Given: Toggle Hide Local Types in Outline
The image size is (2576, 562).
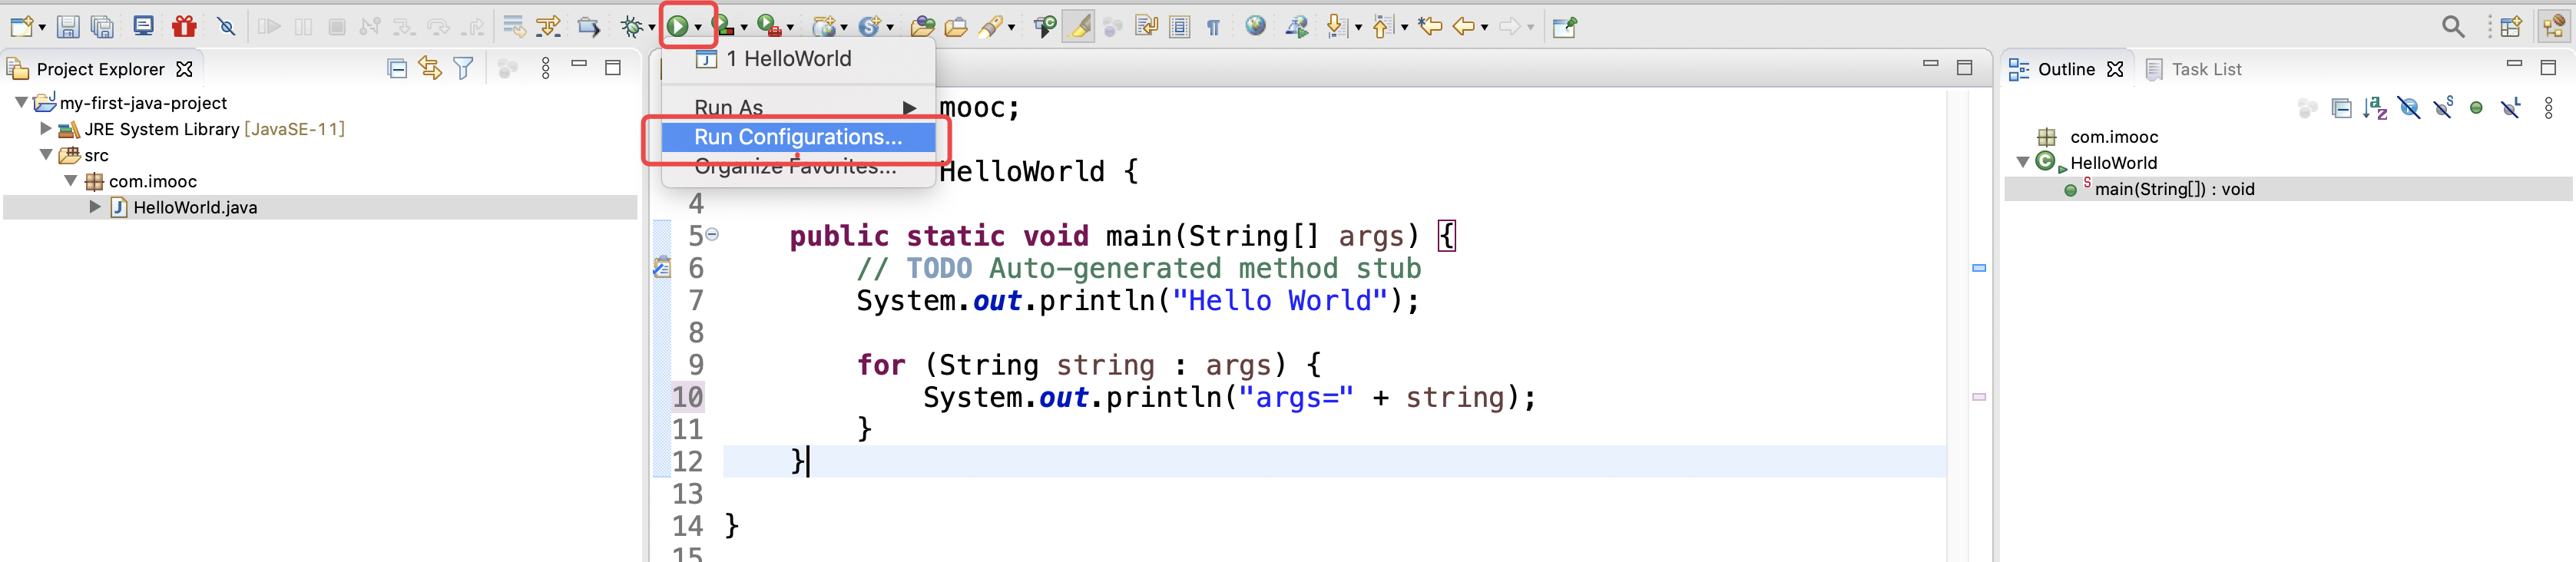Looking at the screenshot, I should point(2511,107).
